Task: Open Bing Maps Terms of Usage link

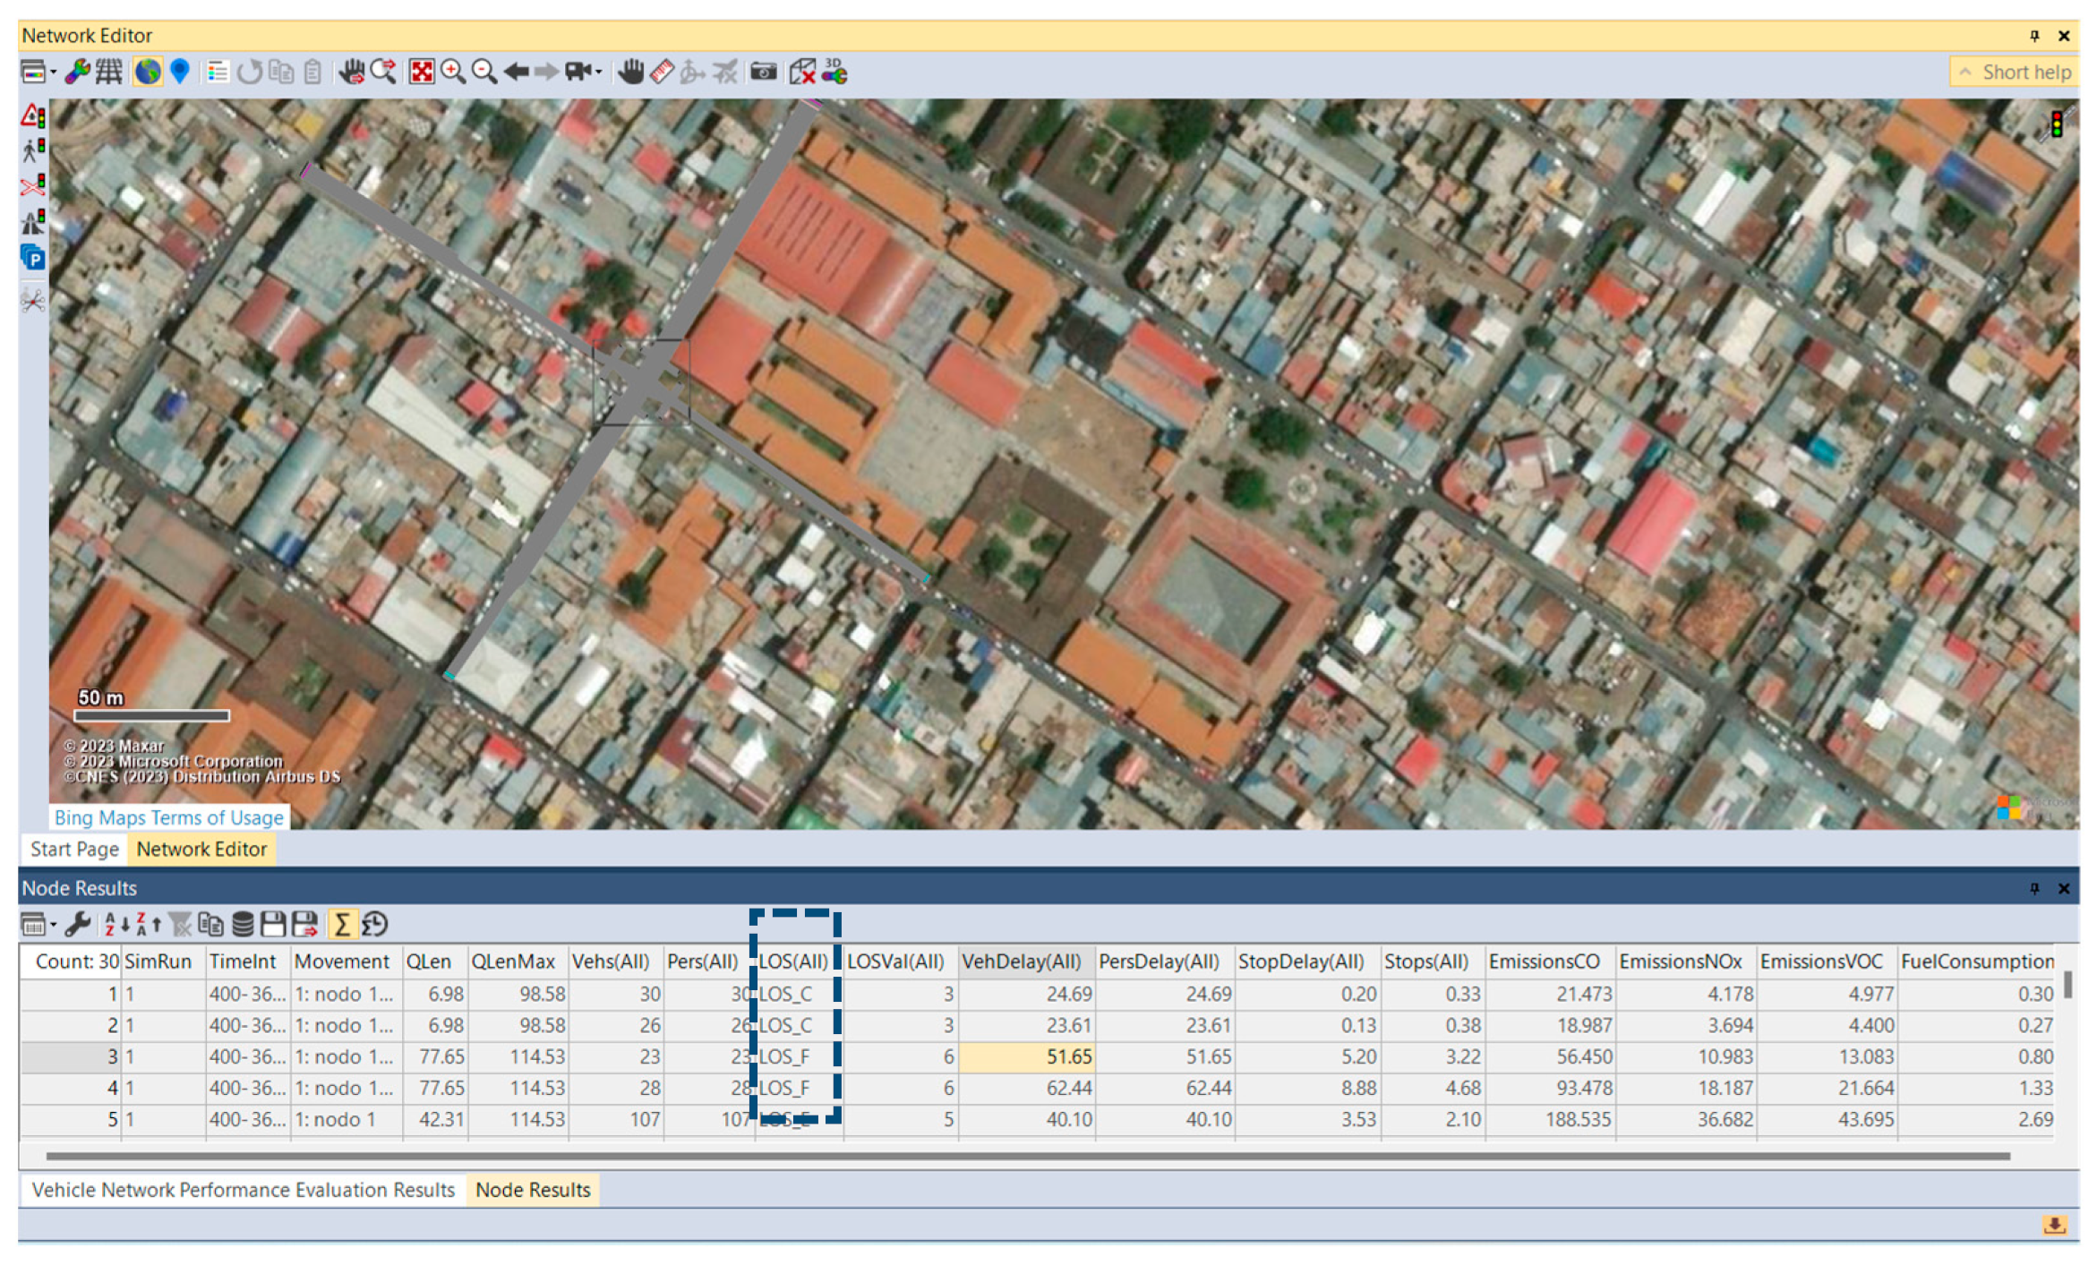Action: click(x=168, y=817)
